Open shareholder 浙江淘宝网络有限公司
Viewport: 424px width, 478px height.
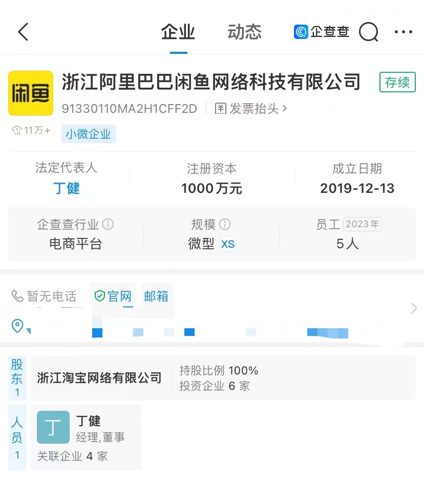pyautogui.click(x=99, y=378)
